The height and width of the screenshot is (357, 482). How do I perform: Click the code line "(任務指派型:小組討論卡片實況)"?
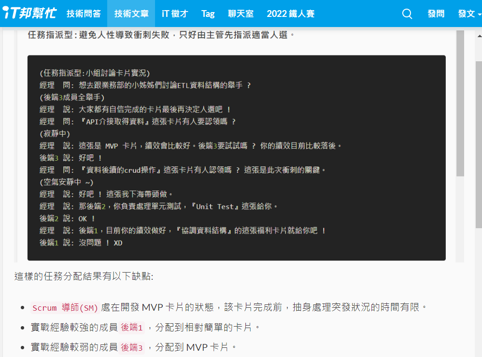click(95, 73)
